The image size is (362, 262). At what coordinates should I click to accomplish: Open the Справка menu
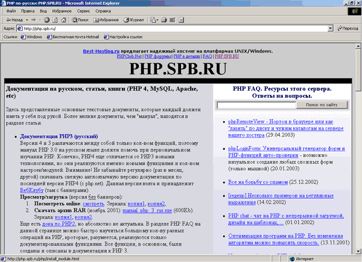[x=103, y=11]
